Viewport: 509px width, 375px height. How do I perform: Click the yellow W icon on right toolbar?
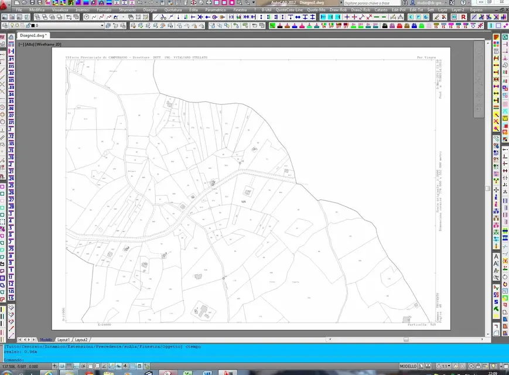[x=505, y=119]
